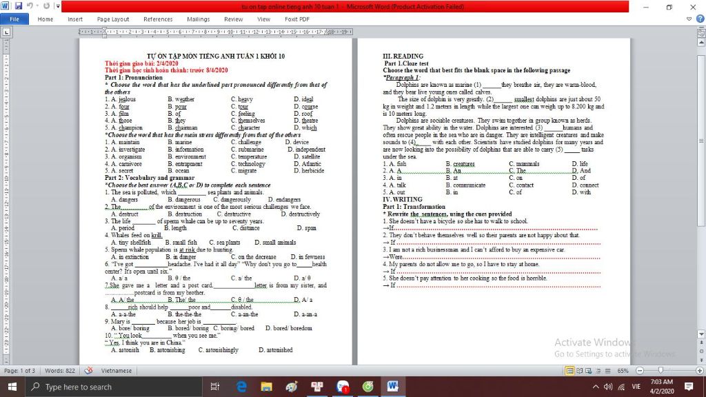
Task: Click the Word icon on the taskbar
Action: coord(392,387)
